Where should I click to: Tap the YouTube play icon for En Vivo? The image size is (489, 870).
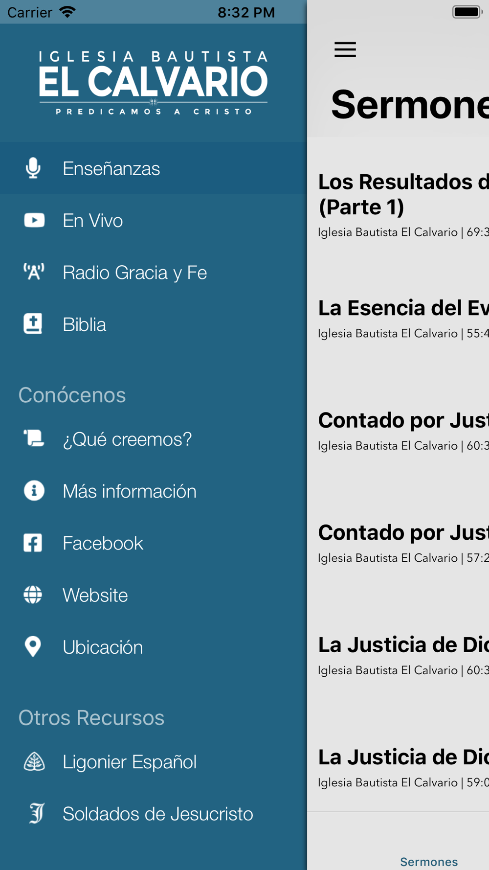pyautogui.click(x=34, y=220)
